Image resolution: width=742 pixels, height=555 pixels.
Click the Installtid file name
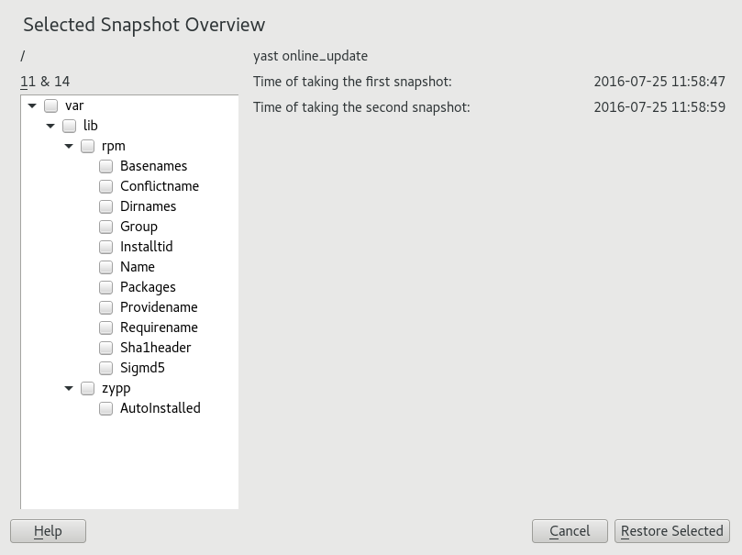click(146, 247)
